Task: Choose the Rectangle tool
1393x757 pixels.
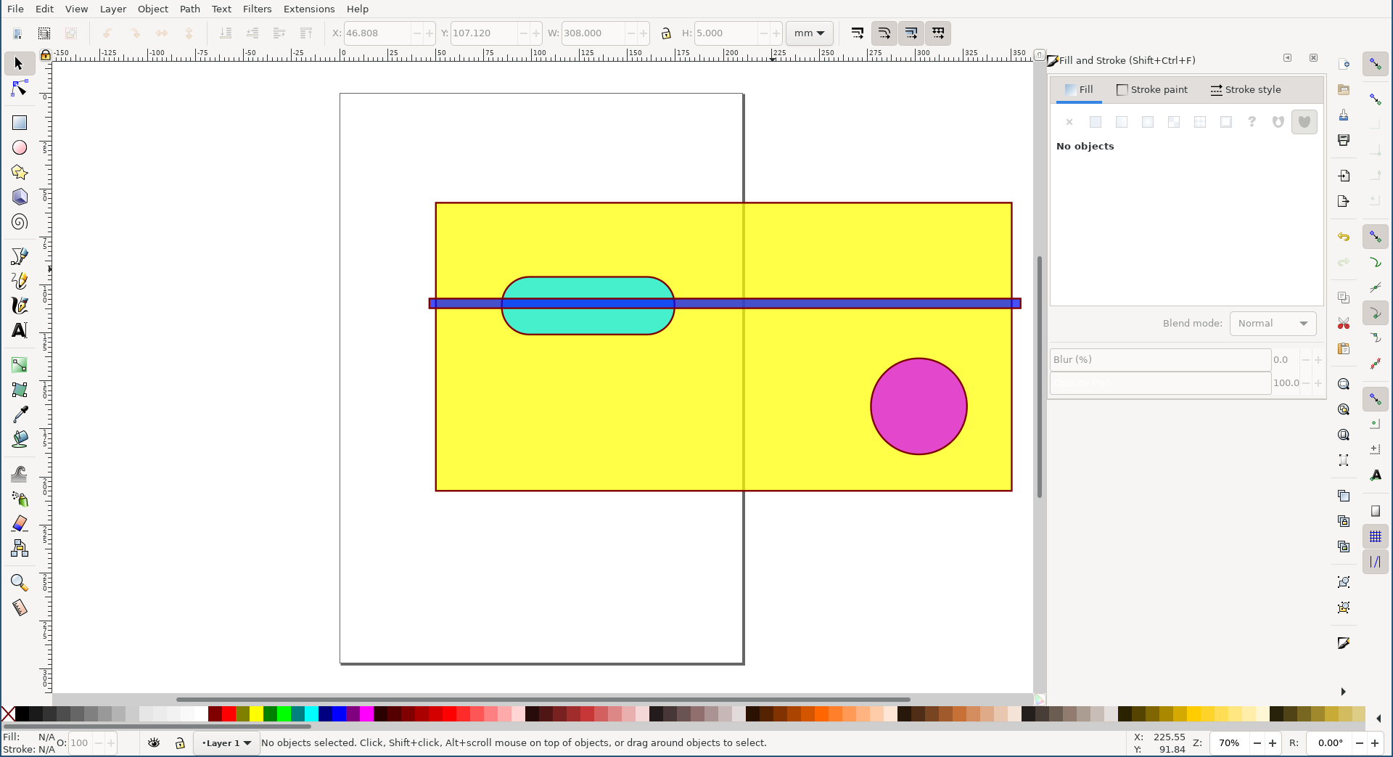Action: 19,123
